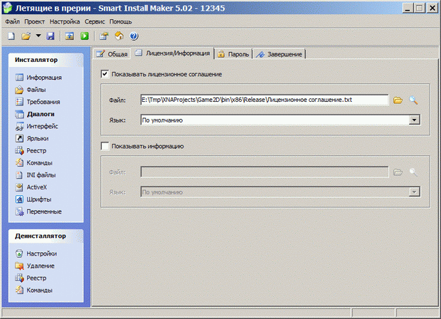This screenshot has height=319, width=441.
Task: Open the Проект menu
Action: click(x=34, y=22)
